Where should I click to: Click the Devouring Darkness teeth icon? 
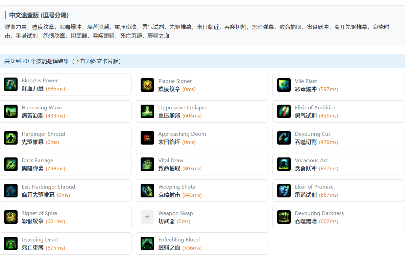coord(284,217)
